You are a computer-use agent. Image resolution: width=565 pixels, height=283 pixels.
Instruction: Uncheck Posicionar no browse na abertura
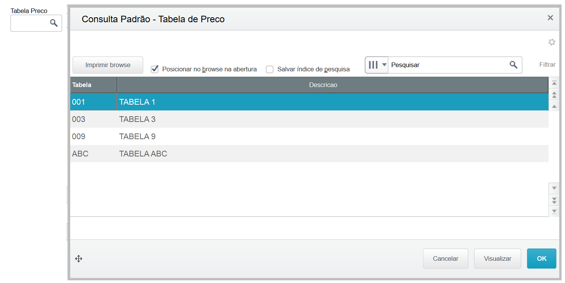(x=155, y=69)
